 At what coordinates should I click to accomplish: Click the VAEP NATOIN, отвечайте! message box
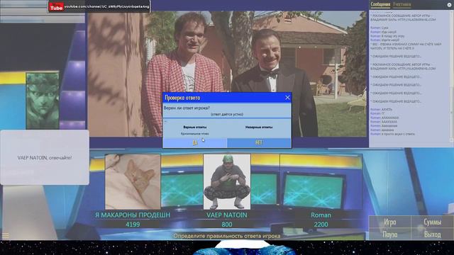[x=45, y=157]
